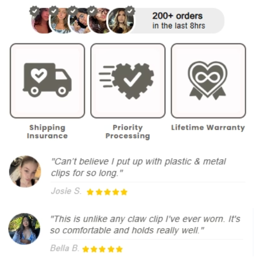Click the second customer avatar in the orders banner

[x=60, y=21]
